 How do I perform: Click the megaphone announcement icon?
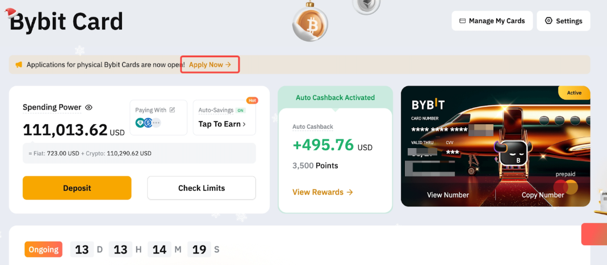point(19,65)
